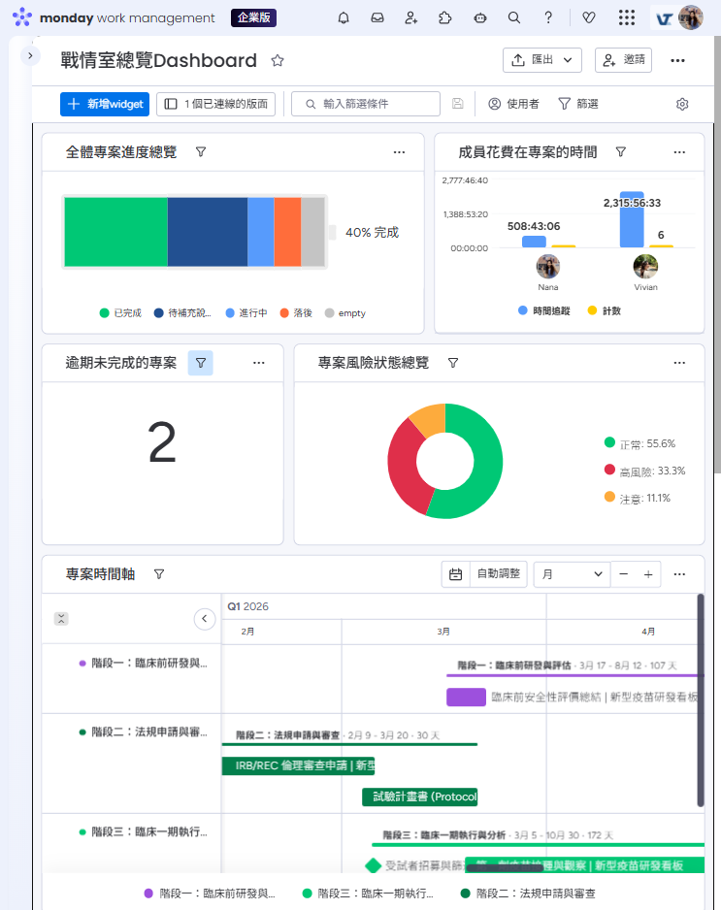Click the invite members icon in top bar
The width and height of the screenshot is (721, 910).
[x=411, y=18]
